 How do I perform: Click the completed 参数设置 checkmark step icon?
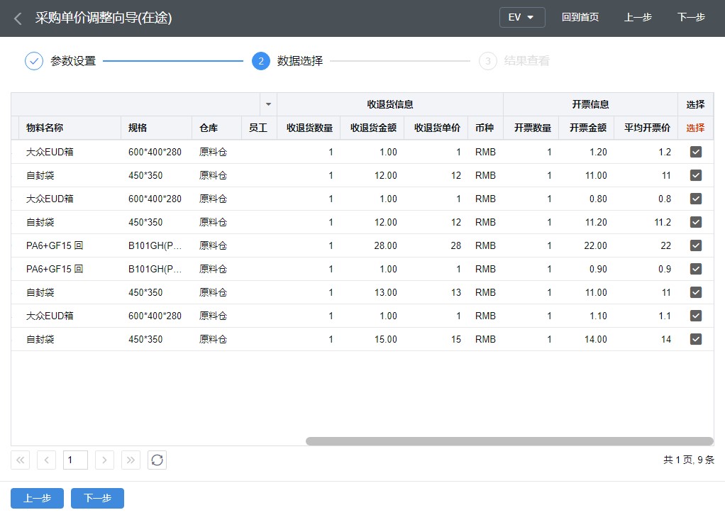[34, 61]
